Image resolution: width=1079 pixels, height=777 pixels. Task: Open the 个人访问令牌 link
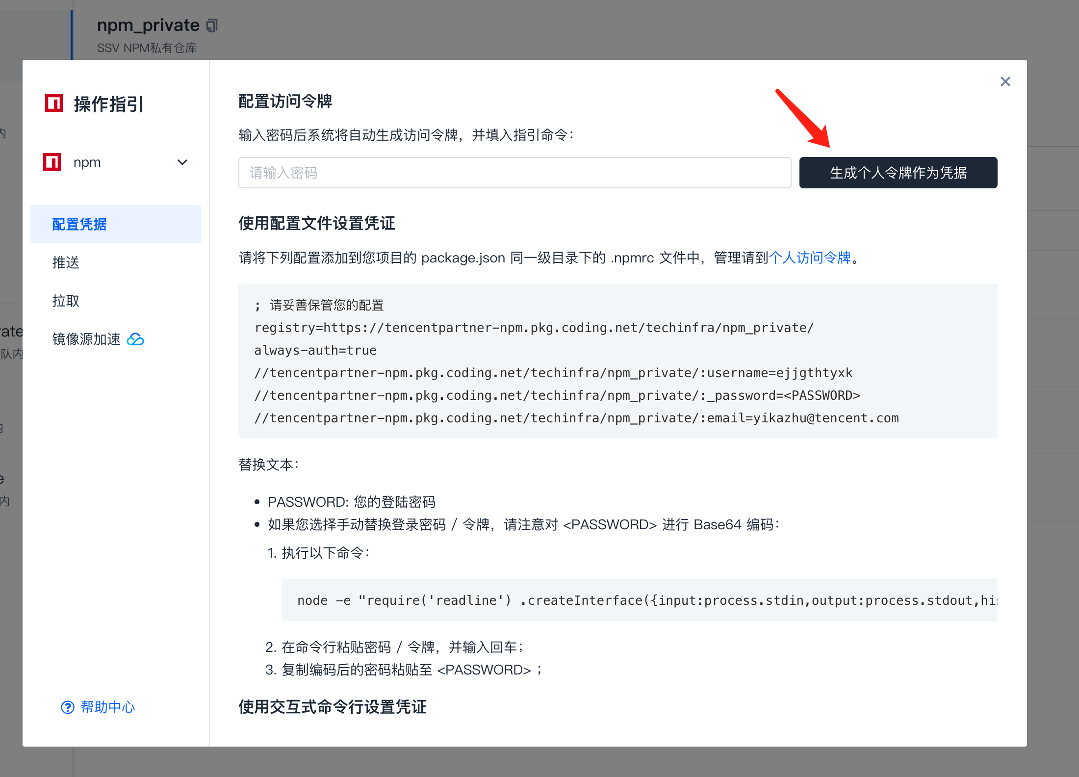(x=810, y=258)
